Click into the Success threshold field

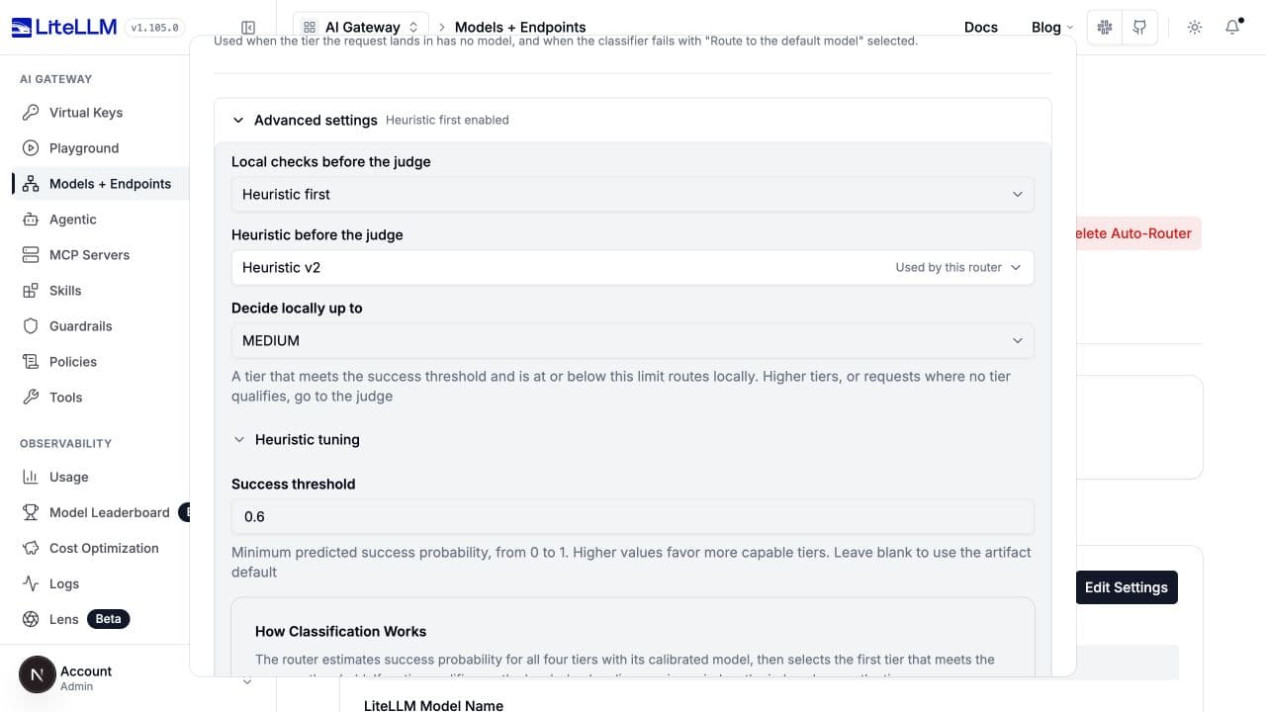tap(633, 516)
